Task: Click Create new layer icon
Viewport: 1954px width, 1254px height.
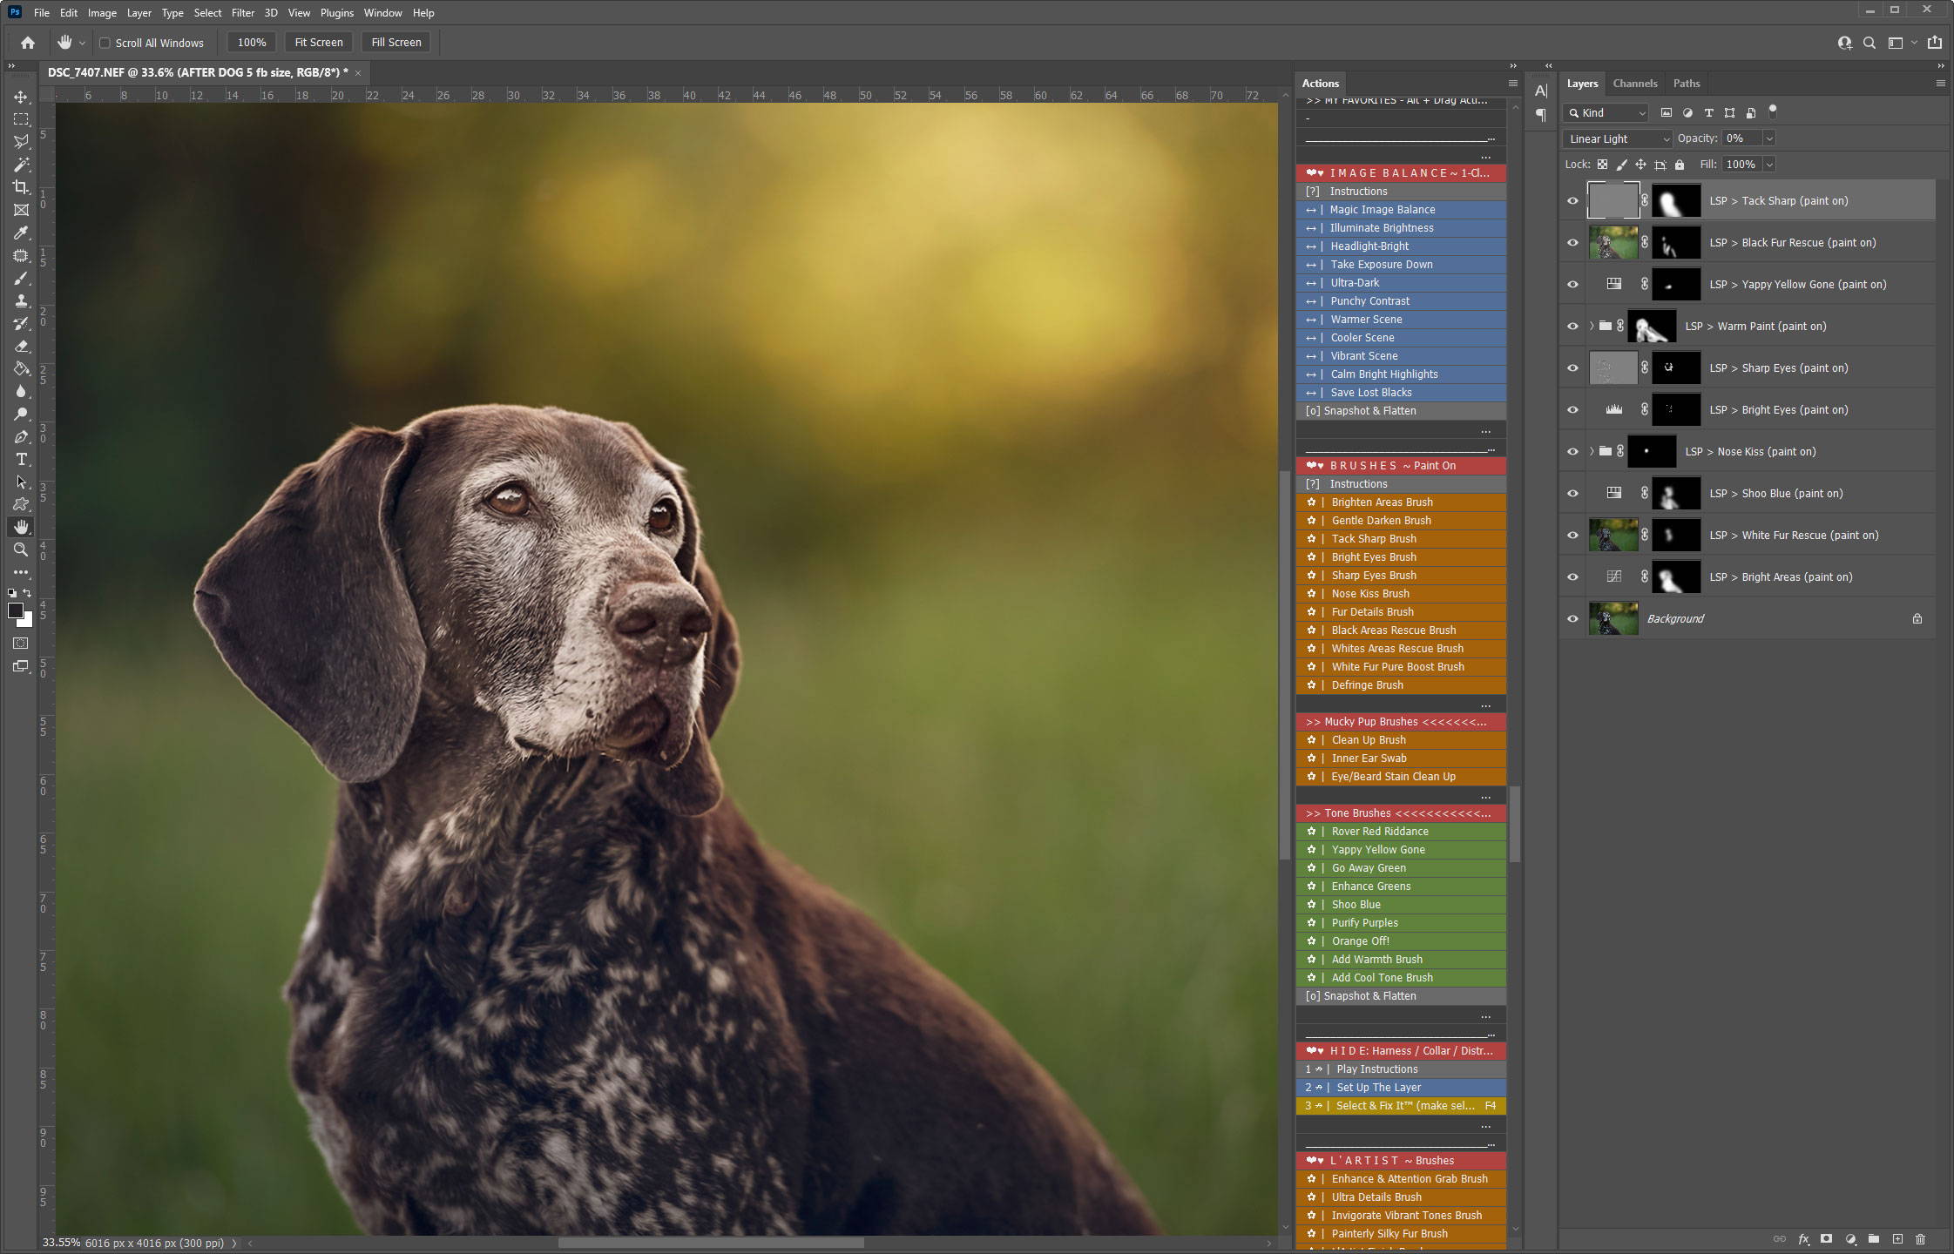Action: pos(1897,1238)
